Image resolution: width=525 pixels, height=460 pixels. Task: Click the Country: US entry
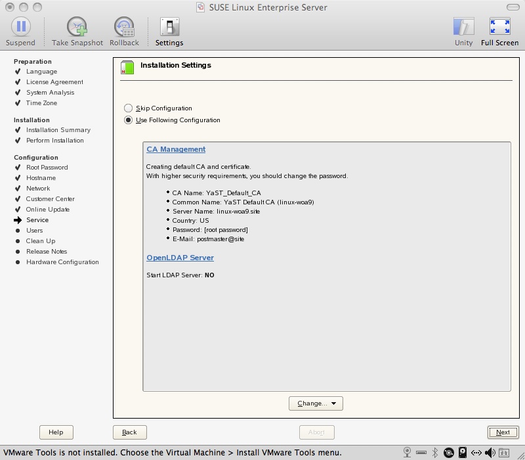tap(190, 220)
